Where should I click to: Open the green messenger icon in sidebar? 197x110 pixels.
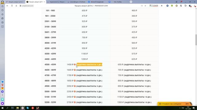coord(2,99)
